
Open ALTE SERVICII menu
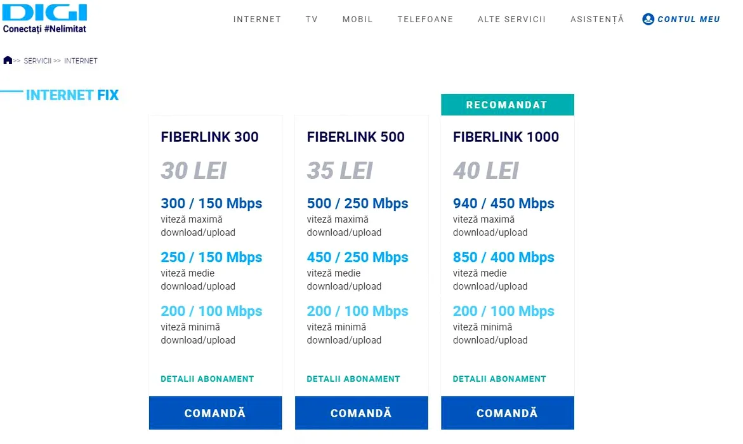tap(511, 20)
